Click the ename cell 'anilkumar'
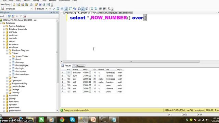Viewport: 219px width, 123px height. coord(77,72)
